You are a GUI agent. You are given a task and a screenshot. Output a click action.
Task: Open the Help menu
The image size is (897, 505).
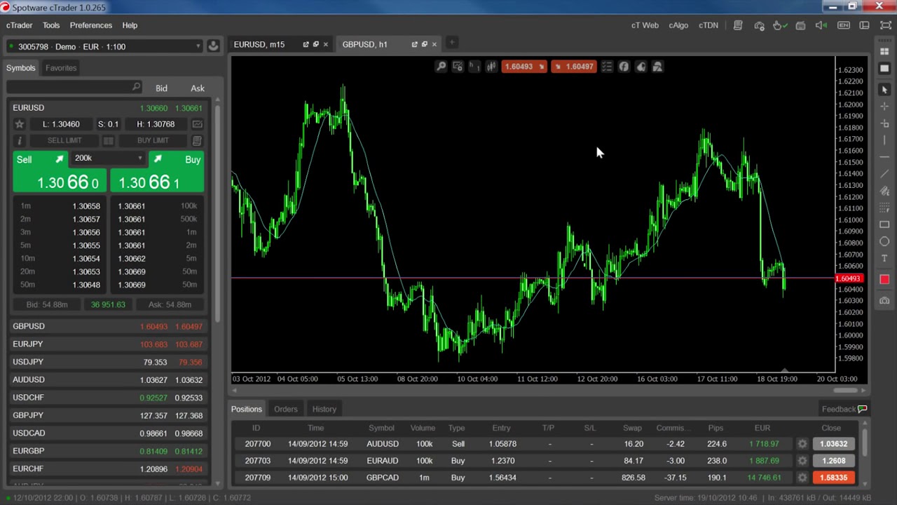point(130,25)
